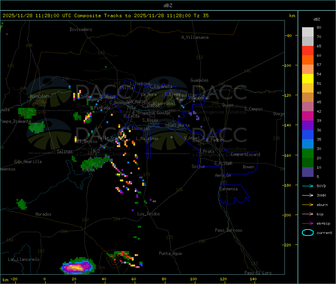Click the Nihuil place label
The height and width of the screenshot is (284, 336).
[x=88, y=170]
